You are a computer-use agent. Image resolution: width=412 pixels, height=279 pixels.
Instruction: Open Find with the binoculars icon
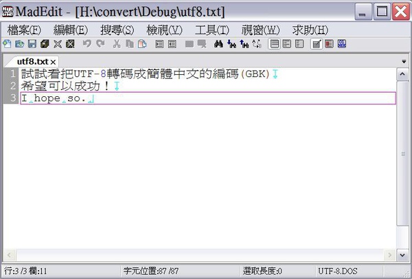point(218,44)
